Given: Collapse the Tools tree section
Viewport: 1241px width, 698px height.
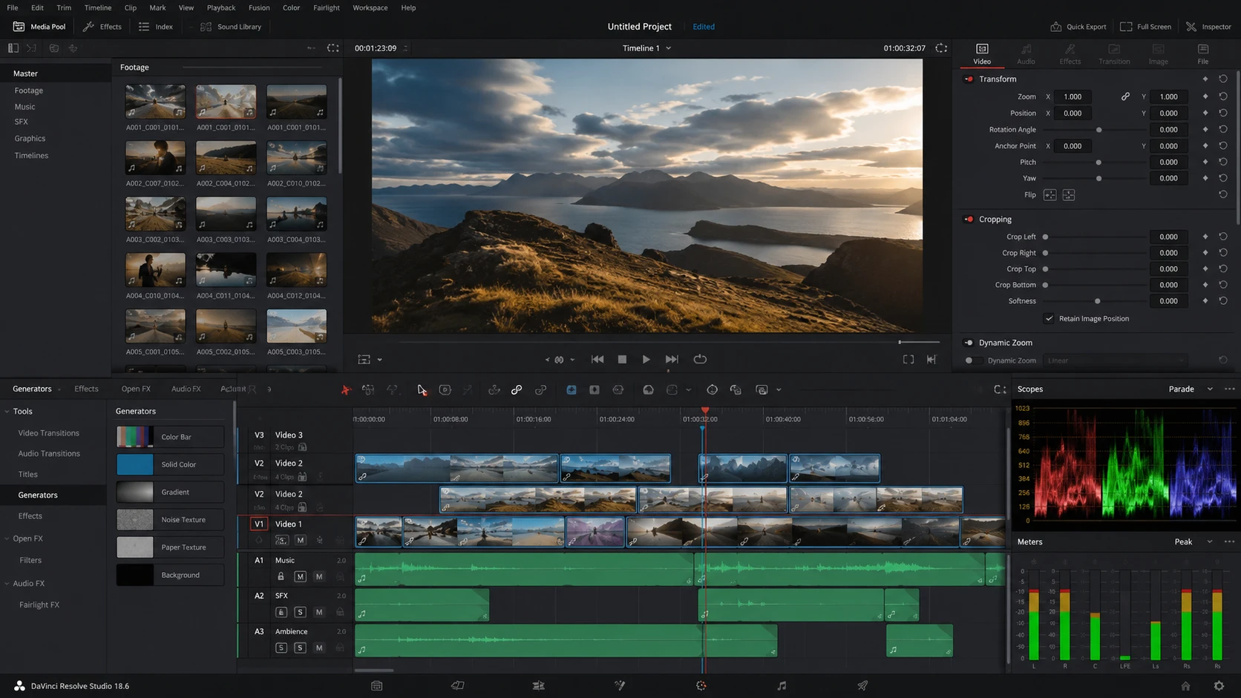Looking at the screenshot, I should 7,411.
